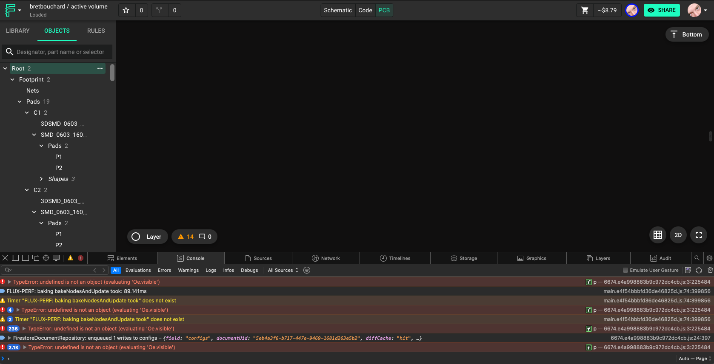Switch board view to Bottom
The image size is (714, 364).
click(x=687, y=34)
